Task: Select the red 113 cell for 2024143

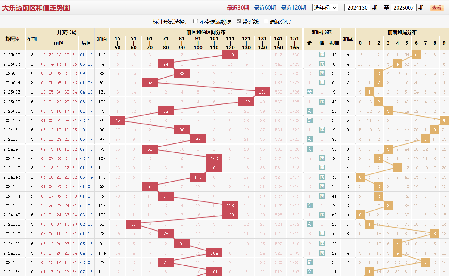Action: 230,206
